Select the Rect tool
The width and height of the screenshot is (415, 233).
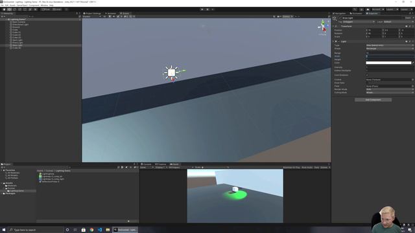25,9
